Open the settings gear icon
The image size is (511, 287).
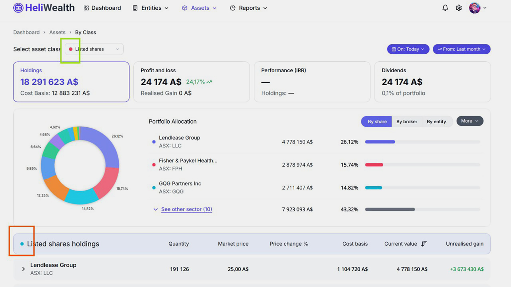coord(459,8)
